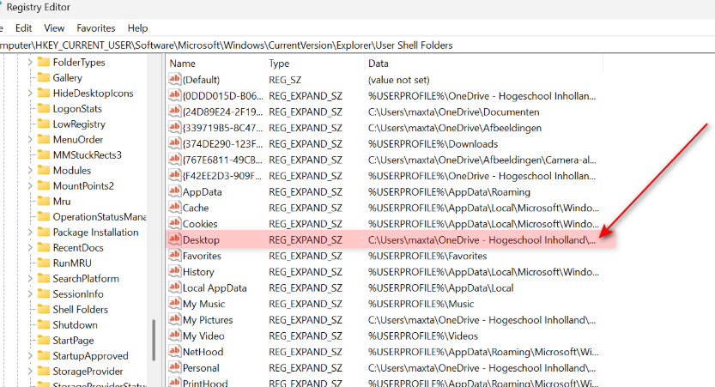Image resolution: width=715 pixels, height=387 pixels.
Task: Open the Edit menu
Action: [x=23, y=28]
